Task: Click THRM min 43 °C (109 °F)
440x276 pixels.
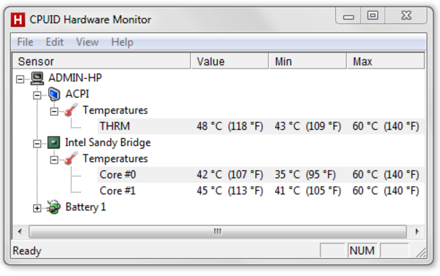Action: click(x=308, y=126)
